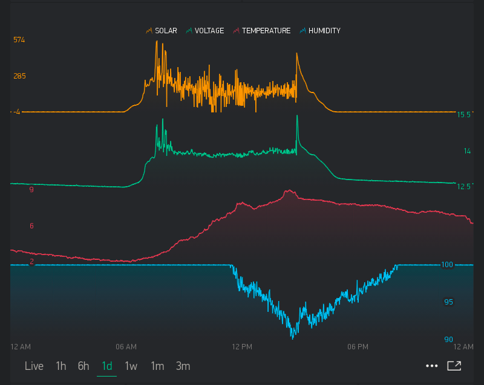Toggle the TEMPERATURE series in legend
Viewport: 484px width, 385px height.
[x=262, y=30]
